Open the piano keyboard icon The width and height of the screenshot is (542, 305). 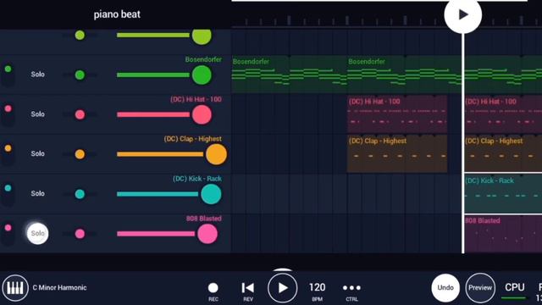(15, 288)
